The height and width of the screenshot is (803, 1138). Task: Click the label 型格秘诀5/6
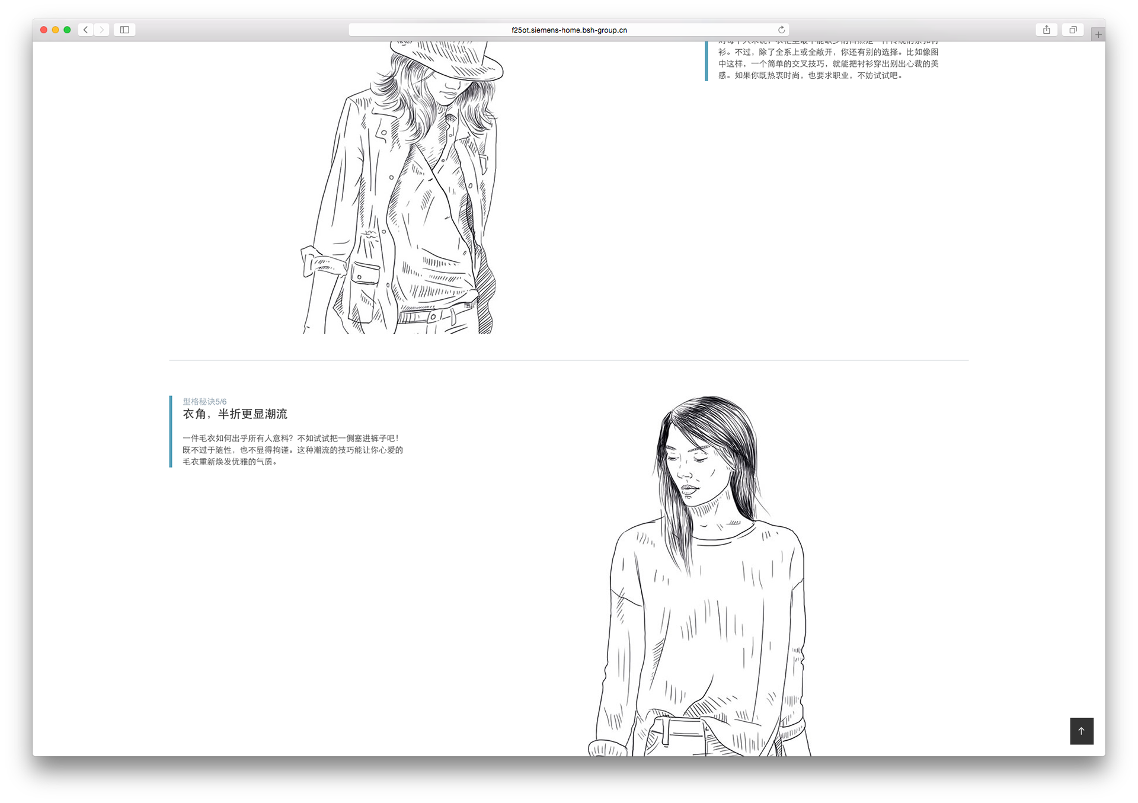tap(204, 401)
